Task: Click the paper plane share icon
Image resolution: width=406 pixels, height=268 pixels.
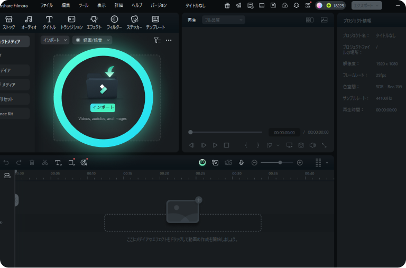Action: click(238, 5)
